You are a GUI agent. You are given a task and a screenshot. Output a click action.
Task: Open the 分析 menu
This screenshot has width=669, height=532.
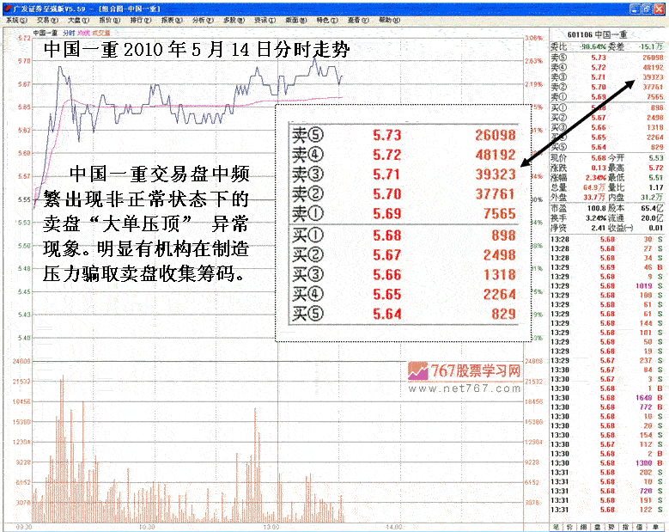coord(203,20)
